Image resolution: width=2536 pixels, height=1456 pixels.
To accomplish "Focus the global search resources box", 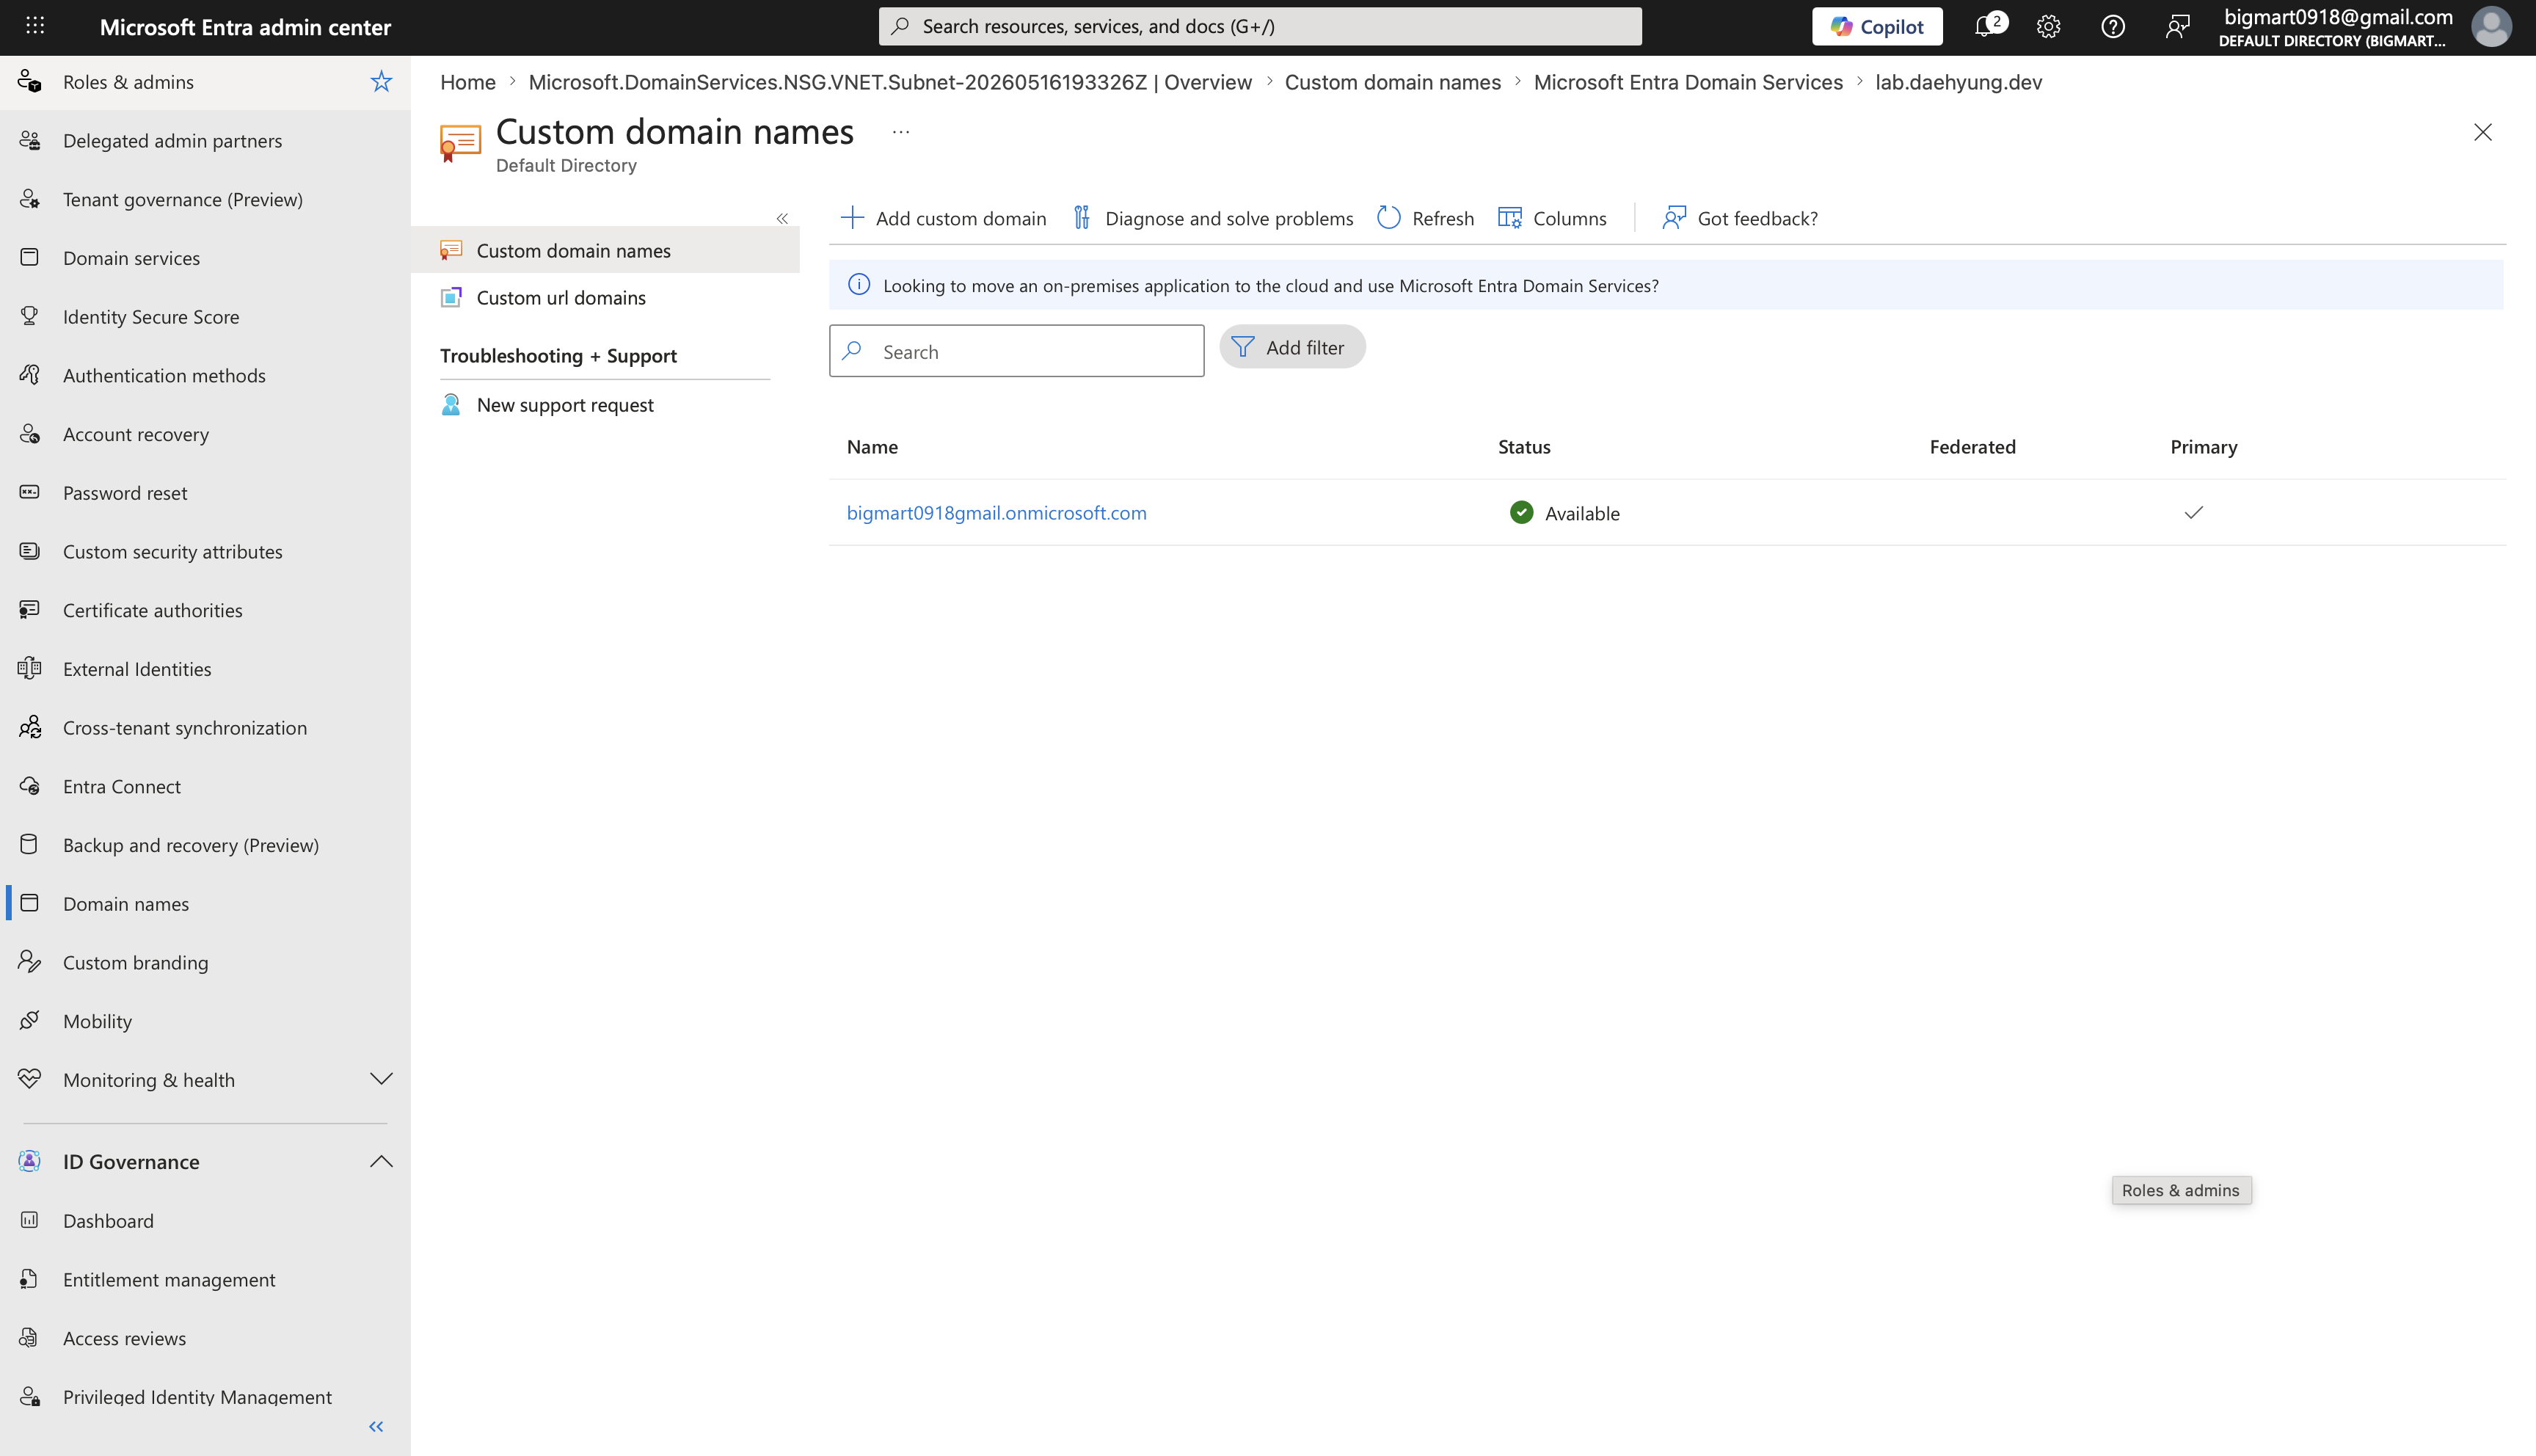I will (x=1259, y=26).
